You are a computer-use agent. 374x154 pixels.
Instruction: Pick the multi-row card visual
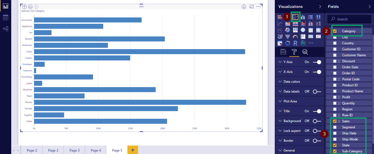pos(303,37)
